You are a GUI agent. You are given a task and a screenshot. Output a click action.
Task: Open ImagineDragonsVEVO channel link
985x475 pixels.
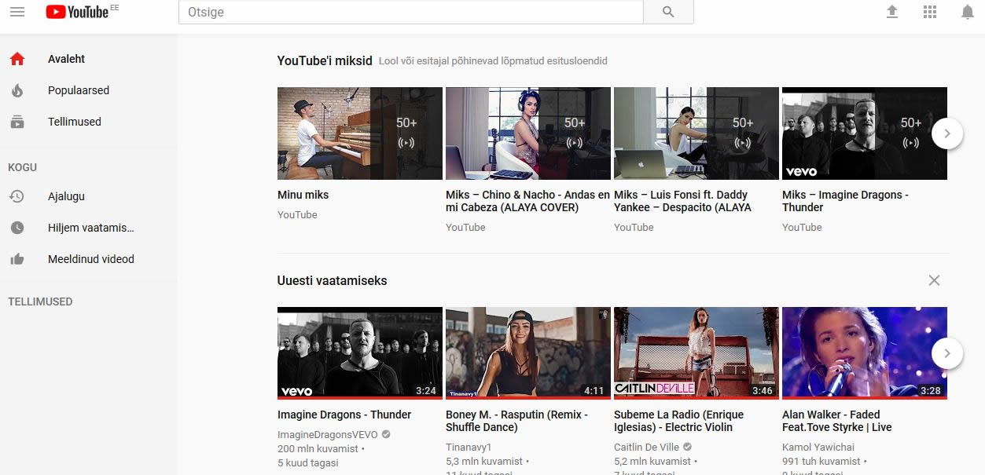point(328,434)
